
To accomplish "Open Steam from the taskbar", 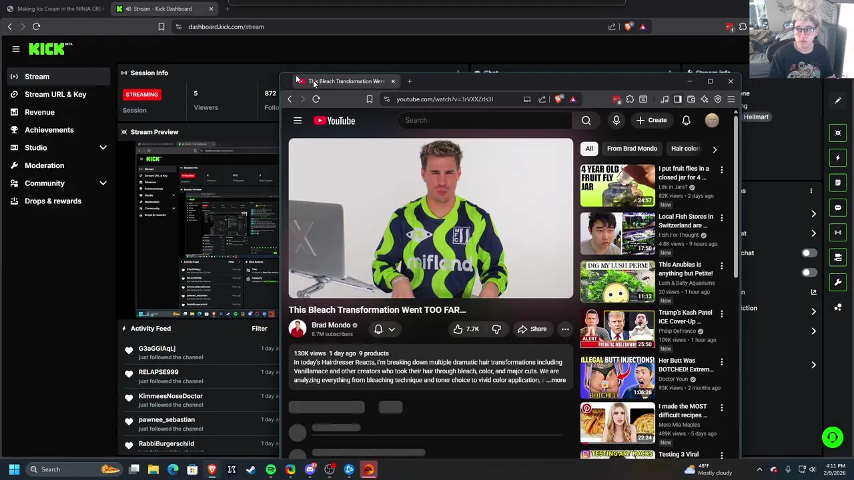I will pos(251,469).
